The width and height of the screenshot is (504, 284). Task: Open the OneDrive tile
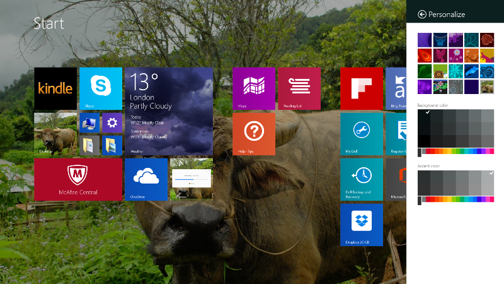[x=146, y=179]
